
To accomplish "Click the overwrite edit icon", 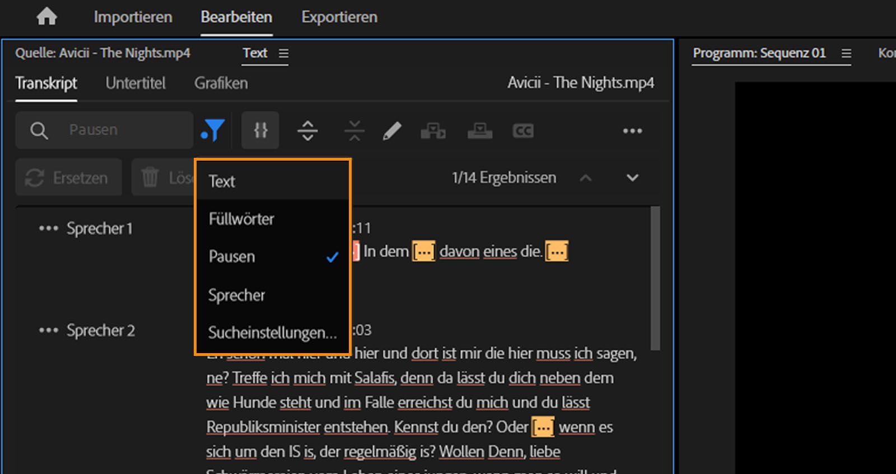I will [x=480, y=131].
